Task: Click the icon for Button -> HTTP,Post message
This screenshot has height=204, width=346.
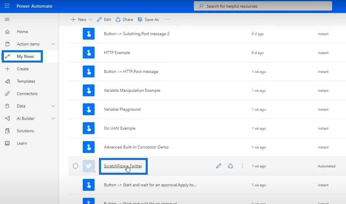Action: pyautogui.click(x=89, y=71)
